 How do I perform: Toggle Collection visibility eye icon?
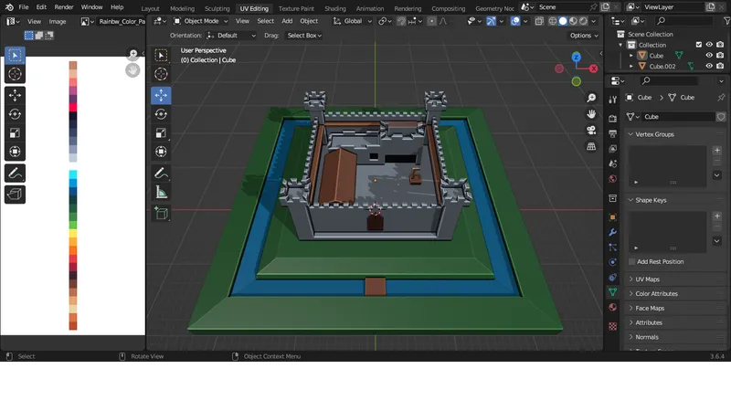tap(709, 45)
